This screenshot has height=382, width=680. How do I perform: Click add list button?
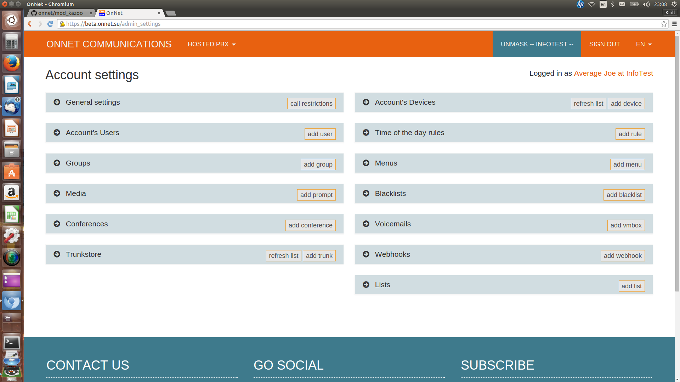tap(632, 286)
